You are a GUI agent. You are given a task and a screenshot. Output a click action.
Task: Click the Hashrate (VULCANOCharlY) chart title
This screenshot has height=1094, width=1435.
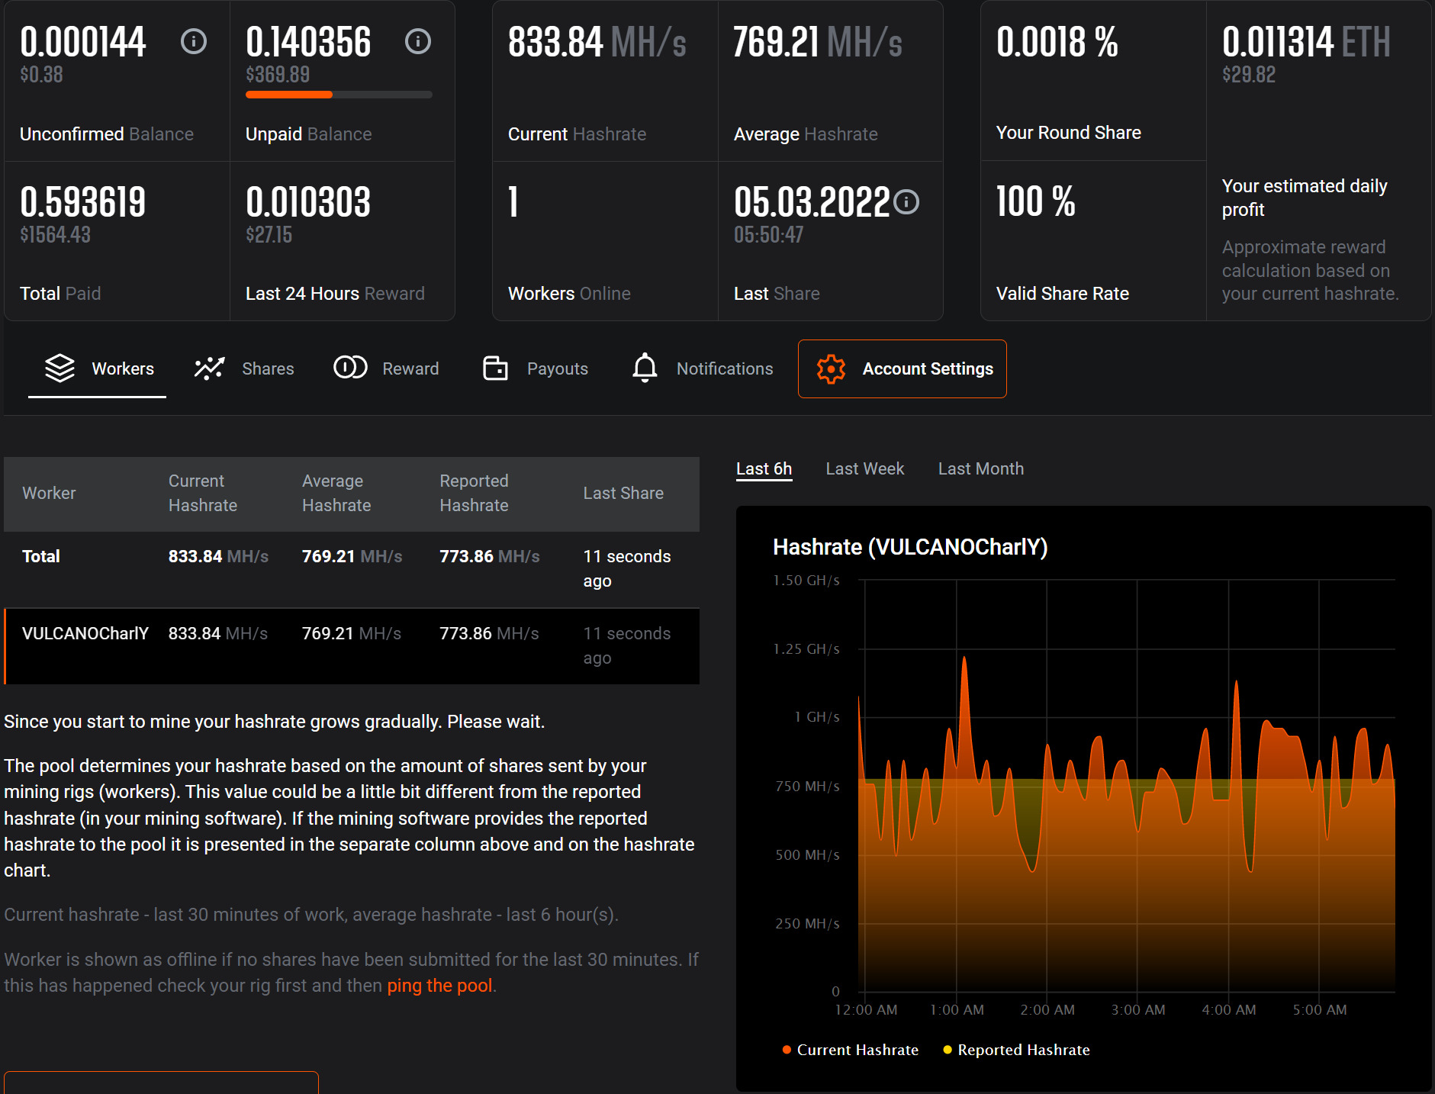point(910,547)
